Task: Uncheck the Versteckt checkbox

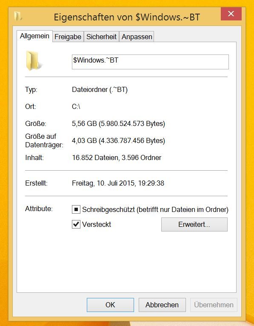Action: pos(76,224)
